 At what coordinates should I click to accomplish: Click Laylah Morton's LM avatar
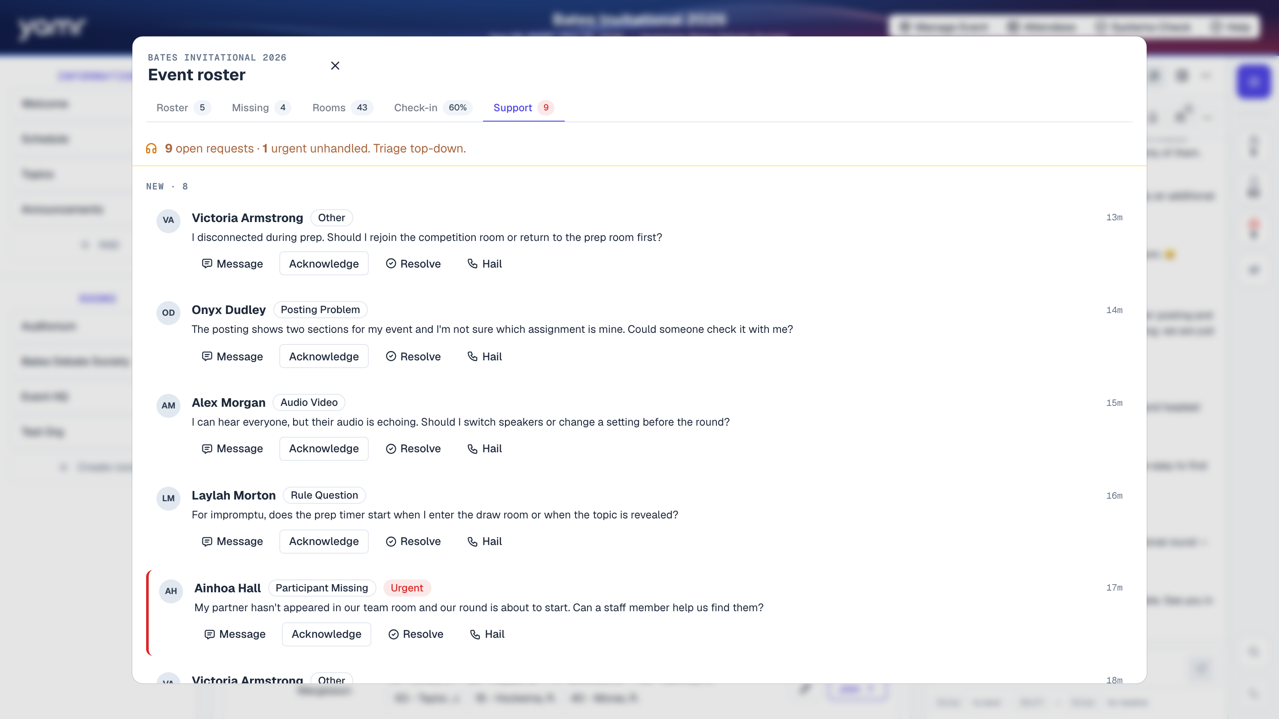tap(168, 498)
